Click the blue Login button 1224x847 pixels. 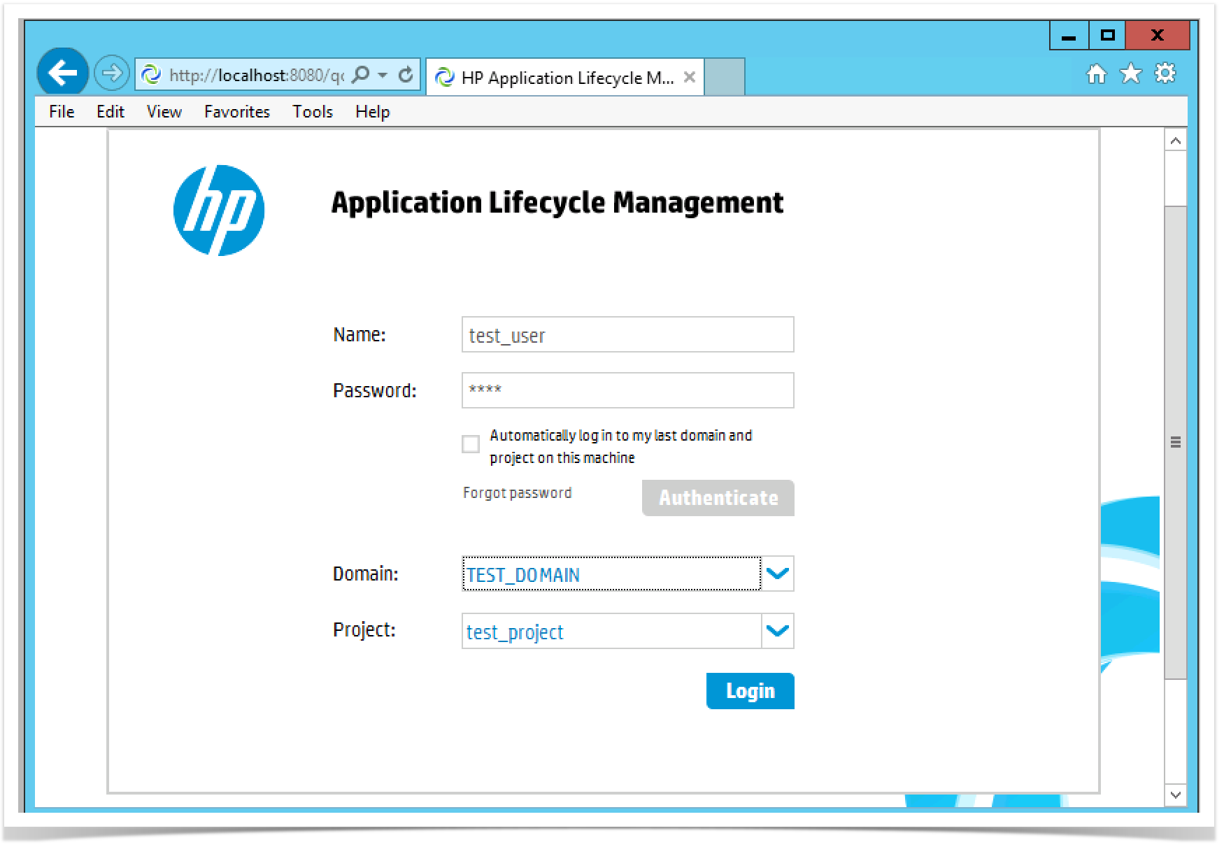coord(750,691)
